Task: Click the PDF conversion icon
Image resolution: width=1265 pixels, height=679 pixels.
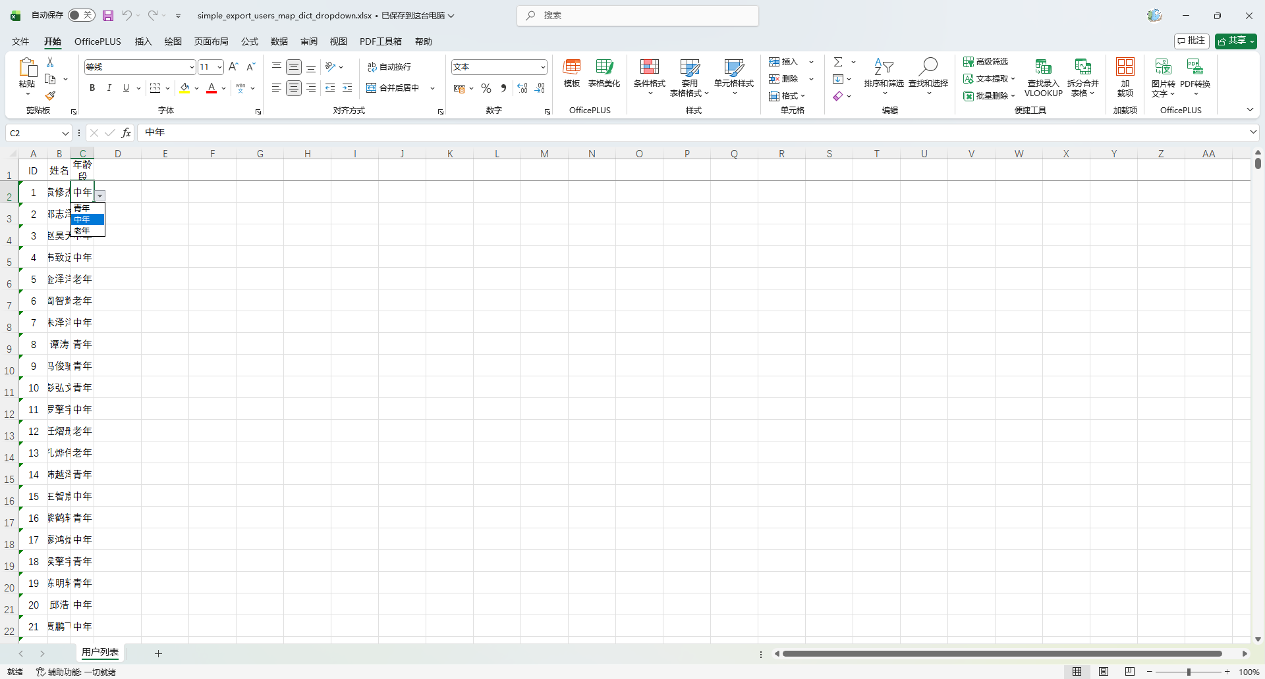Action: (1195, 67)
